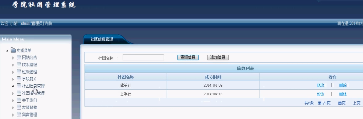Screen dimensions: 363x119
Task: Click the page icon beside 留言管理
Action: 19,115
